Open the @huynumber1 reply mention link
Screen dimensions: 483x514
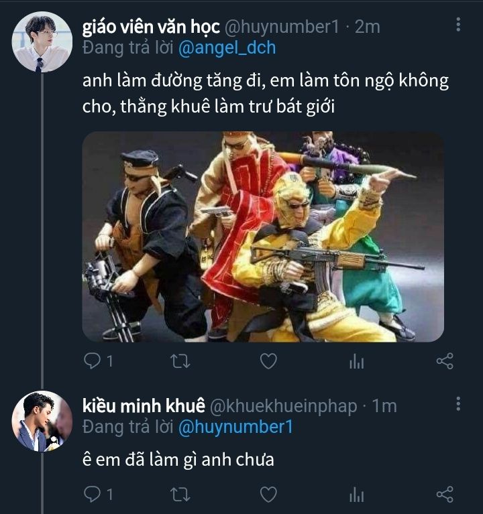coord(235,427)
